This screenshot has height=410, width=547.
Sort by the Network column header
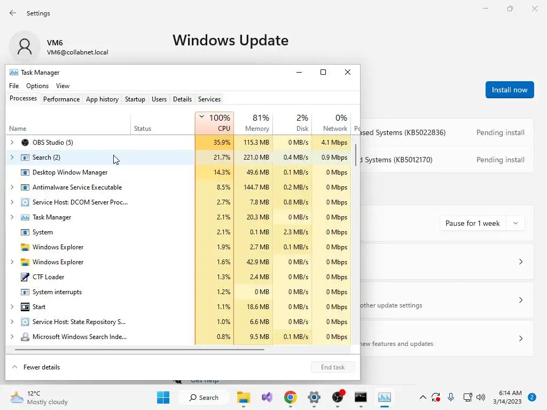[x=331, y=123]
